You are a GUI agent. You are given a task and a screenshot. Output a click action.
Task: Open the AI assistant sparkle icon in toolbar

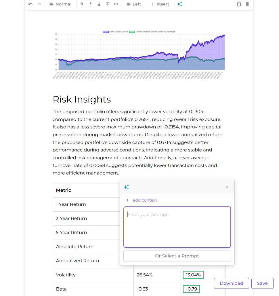[179, 4]
